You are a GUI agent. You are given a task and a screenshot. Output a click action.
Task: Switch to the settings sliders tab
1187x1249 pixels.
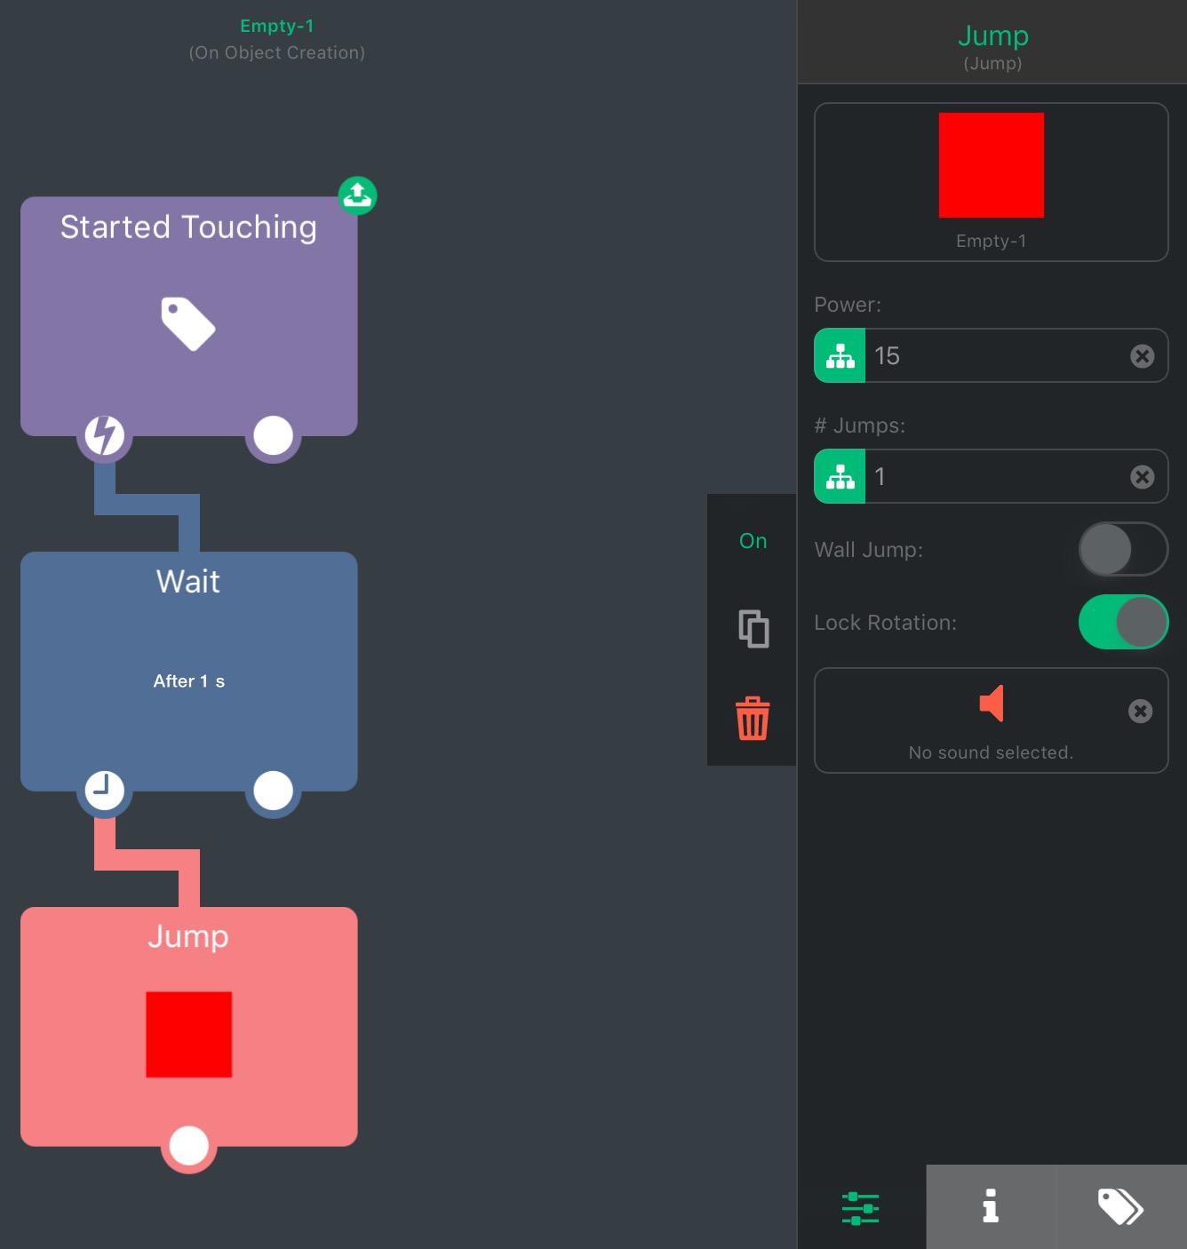point(860,1208)
